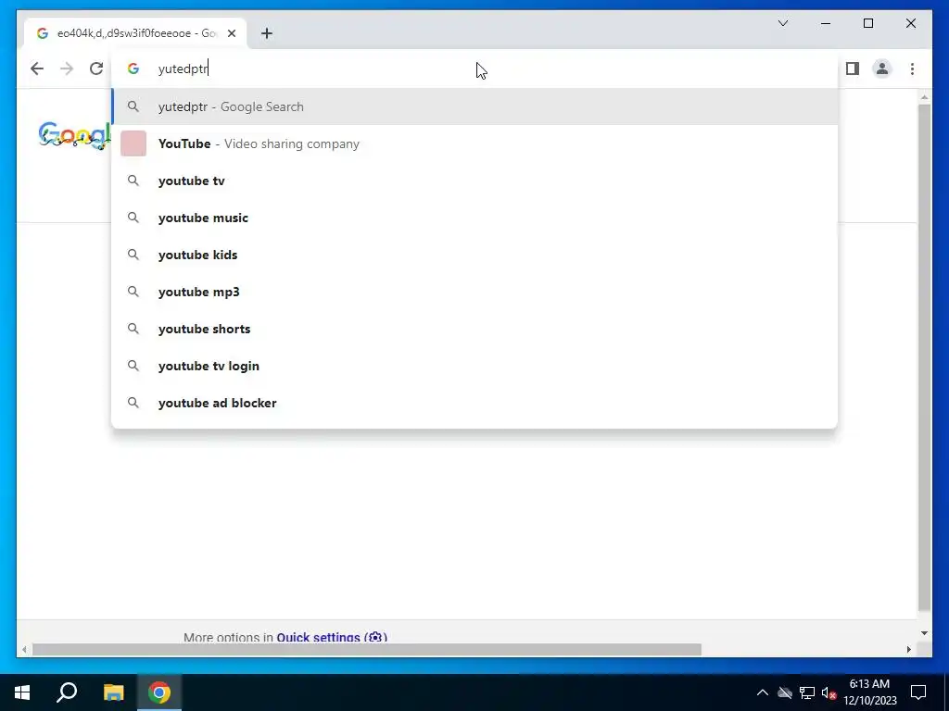Choose the YouTube Video sharing company suggestion
Viewport: 949px width, 711px height.
coord(474,143)
